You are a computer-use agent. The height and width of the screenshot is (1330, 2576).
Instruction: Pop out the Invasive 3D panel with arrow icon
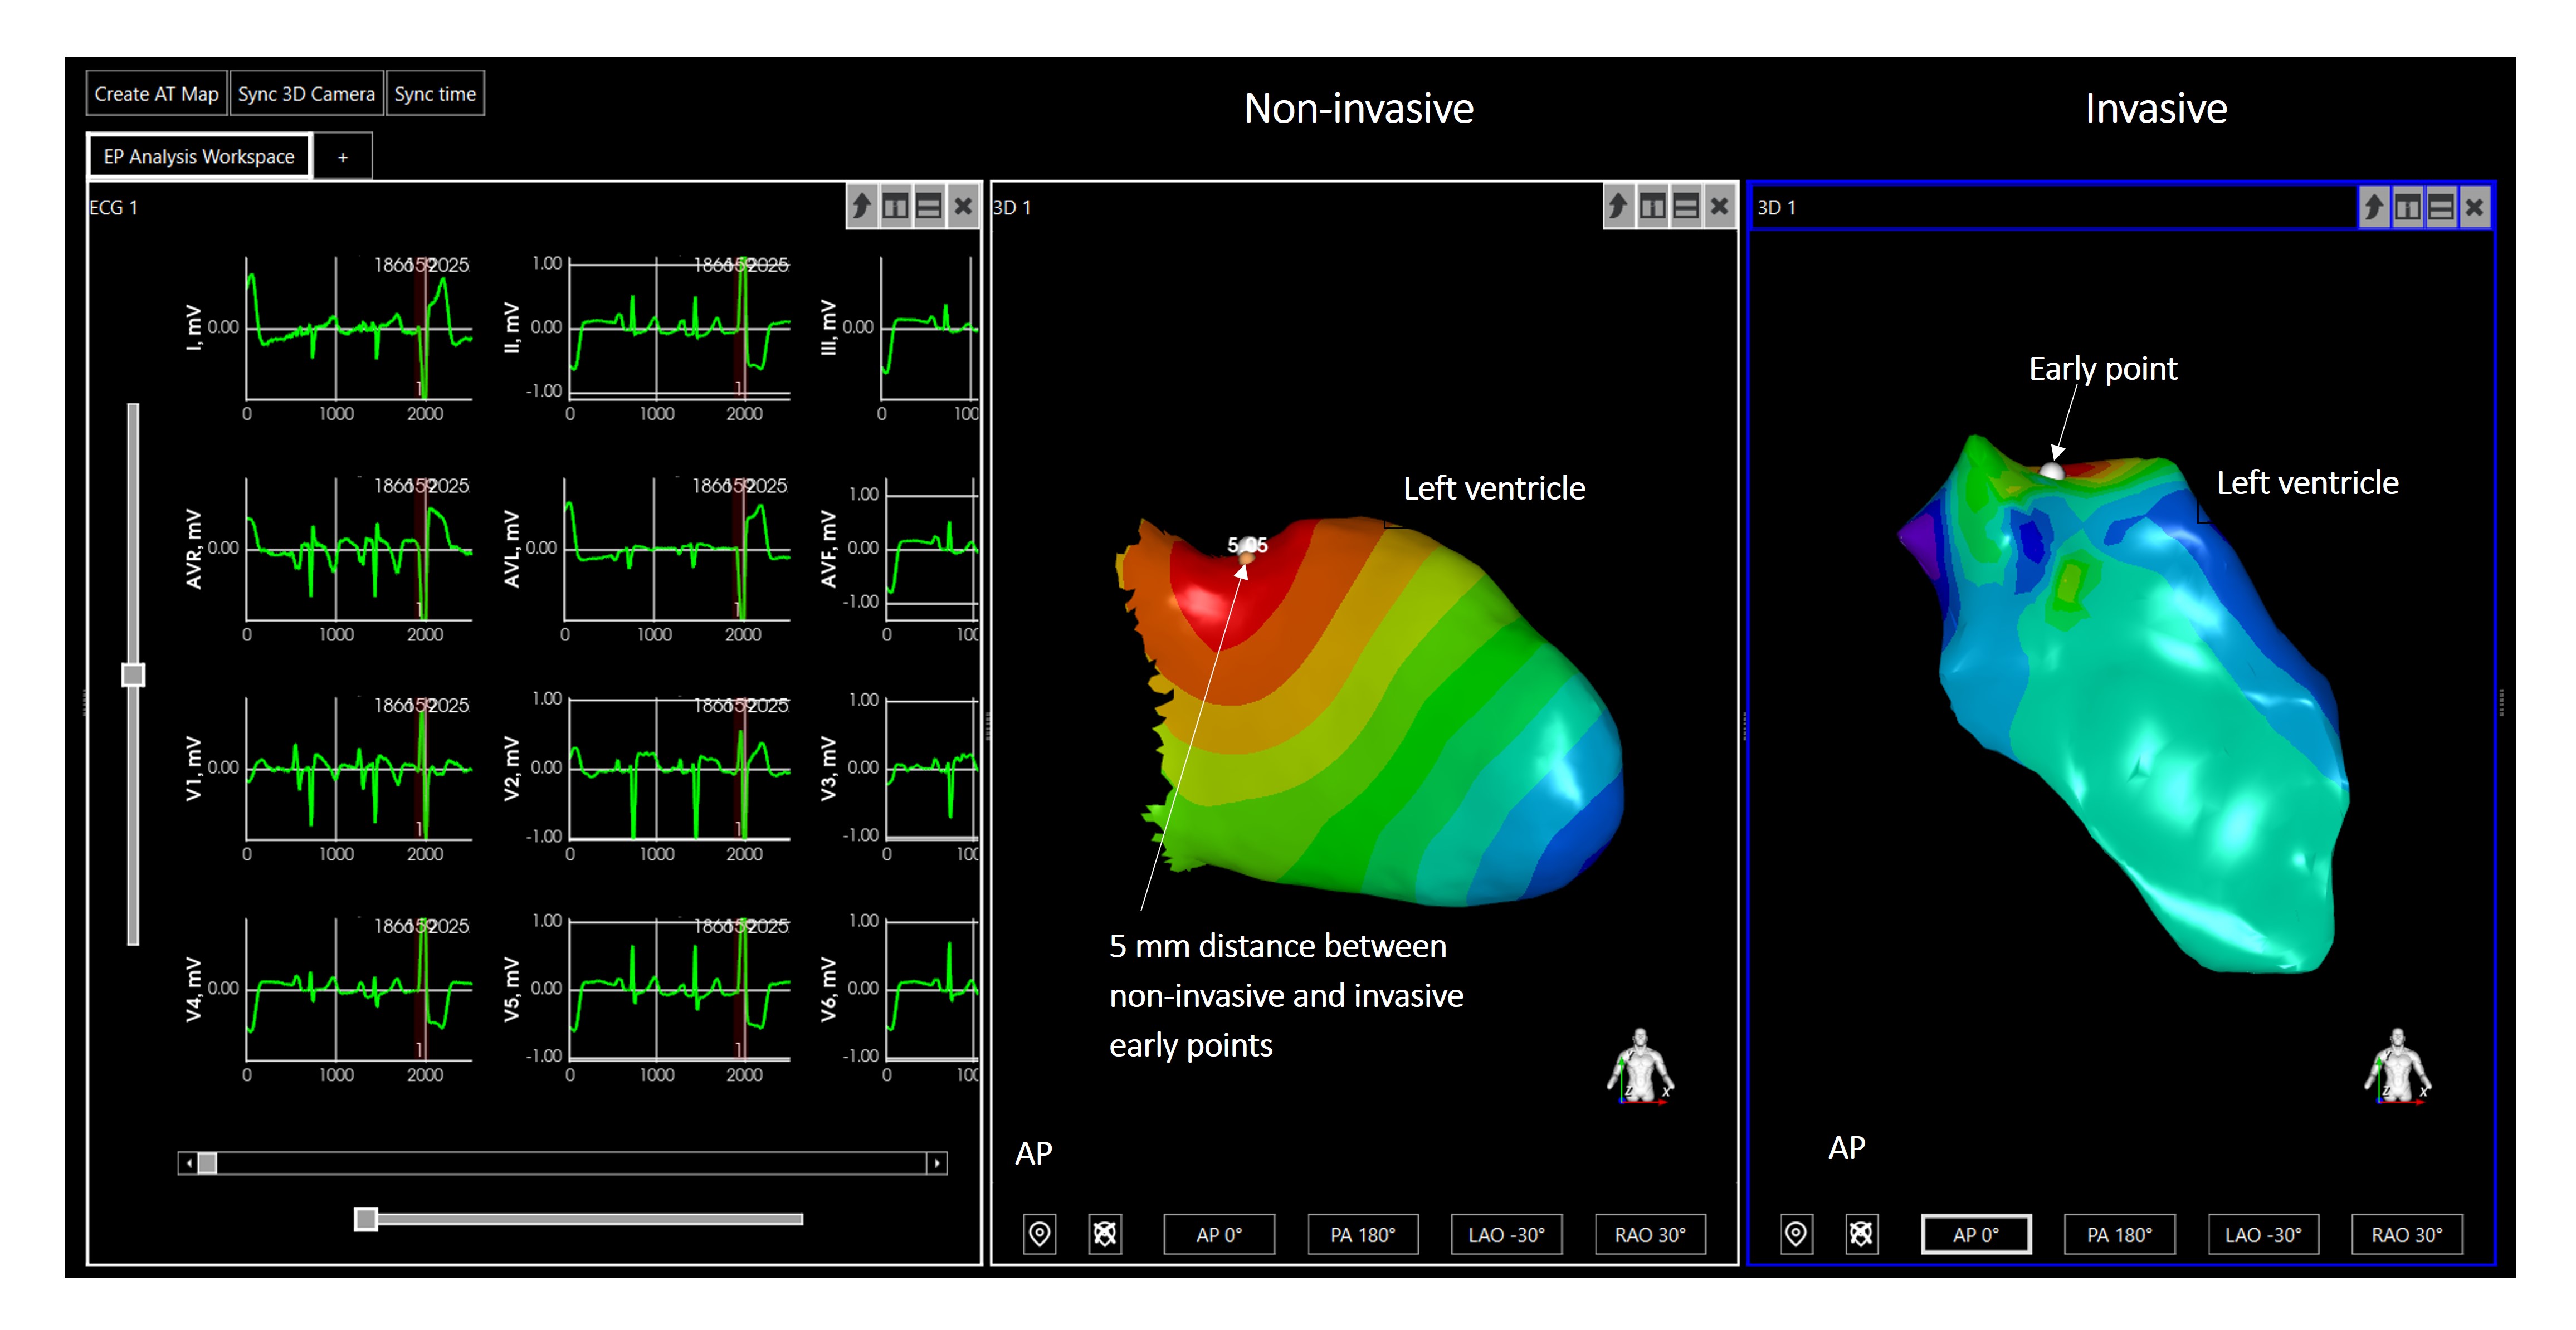[x=2374, y=207]
